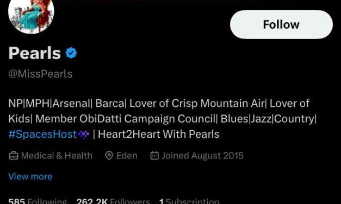Image resolution: width=341 pixels, height=204 pixels.
Task: Click the location pin icon
Action: point(109,156)
